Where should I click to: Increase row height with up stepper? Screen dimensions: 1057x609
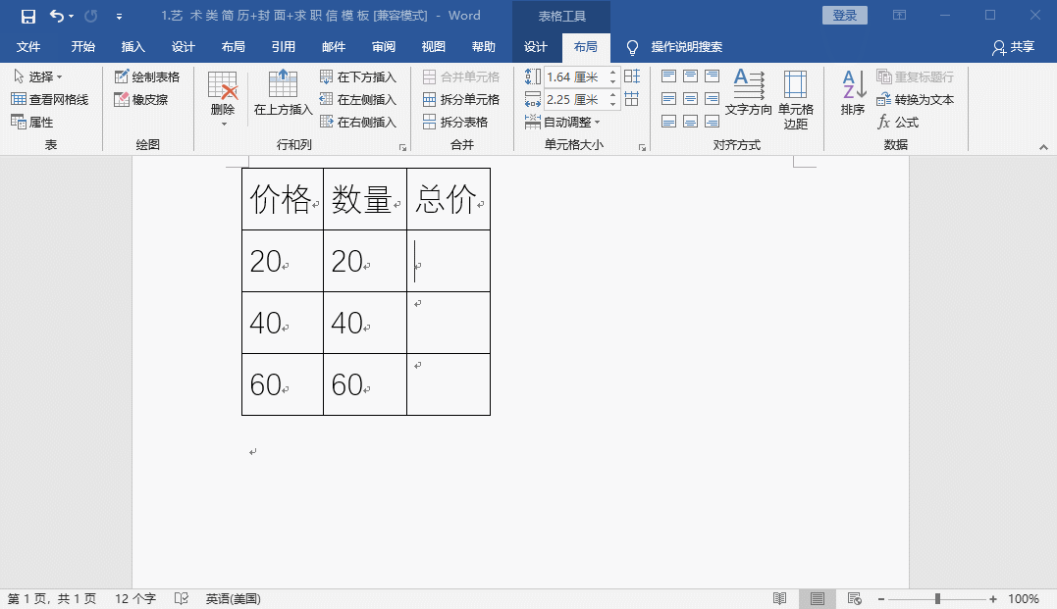coord(612,73)
